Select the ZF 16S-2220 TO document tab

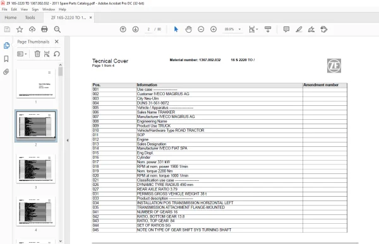click(68, 18)
